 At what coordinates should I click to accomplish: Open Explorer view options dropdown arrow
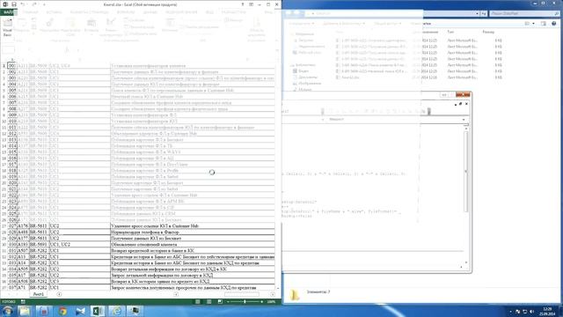[534, 24]
